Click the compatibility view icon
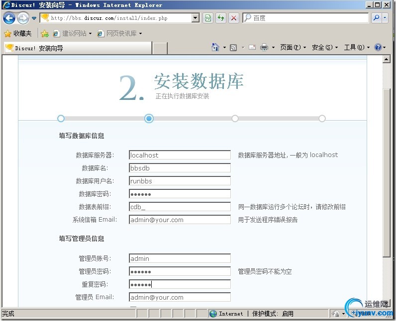The image size is (396, 321). point(208,18)
